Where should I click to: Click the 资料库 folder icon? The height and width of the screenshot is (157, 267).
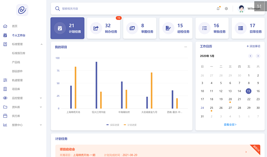(x=5, y=107)
